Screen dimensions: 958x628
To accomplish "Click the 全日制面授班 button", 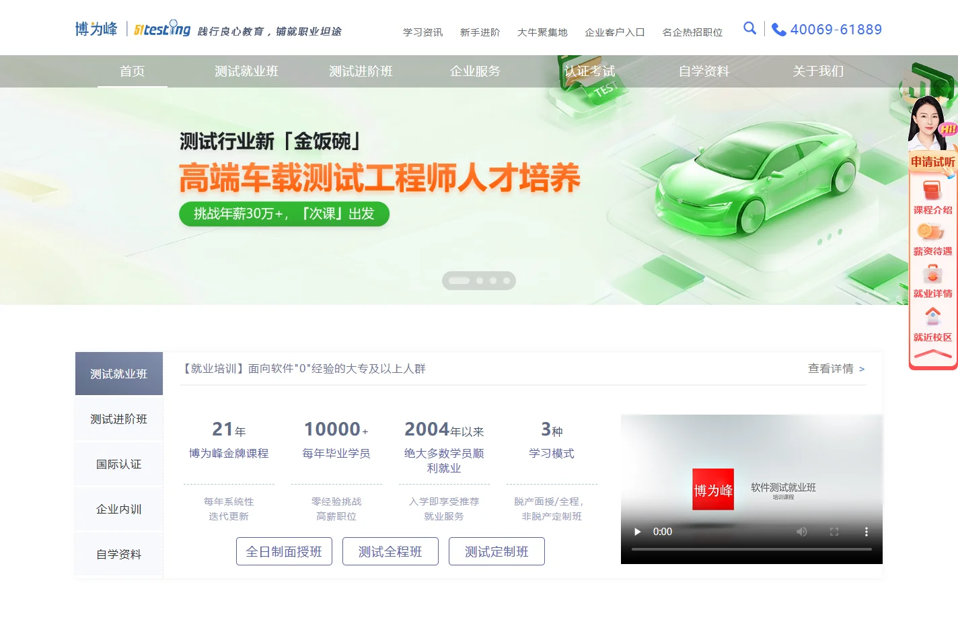I will (284, 551).
